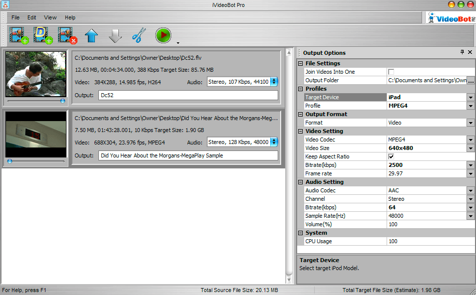Move the selected video up the list

[x=91, y=34]
